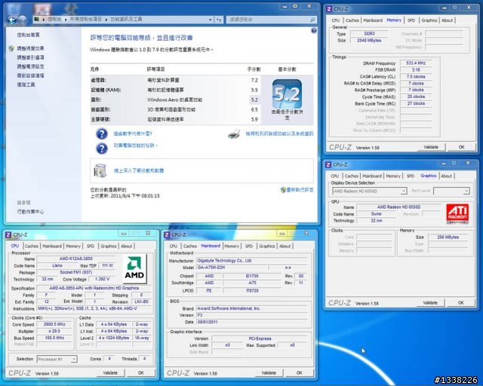The image size is (483, 386).
Task: Click the memory size 2048 MBytes value
Action: point(369,40)
